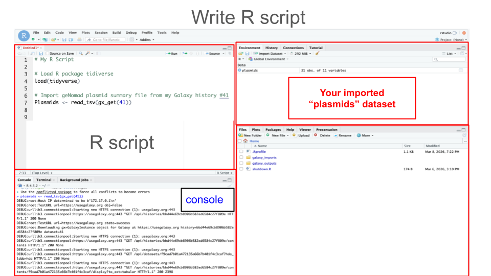Open the Import Dataset dropdown
The height and width of the screenshot is (276, 491).
click(272, 53)
